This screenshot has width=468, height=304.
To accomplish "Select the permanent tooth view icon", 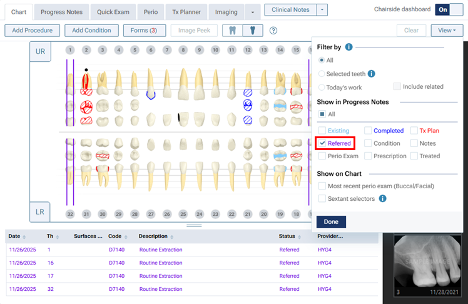I will click(252, 31).
